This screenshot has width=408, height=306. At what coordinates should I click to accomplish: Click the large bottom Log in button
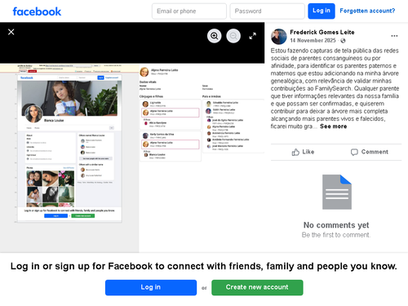[x=151, y=287]
